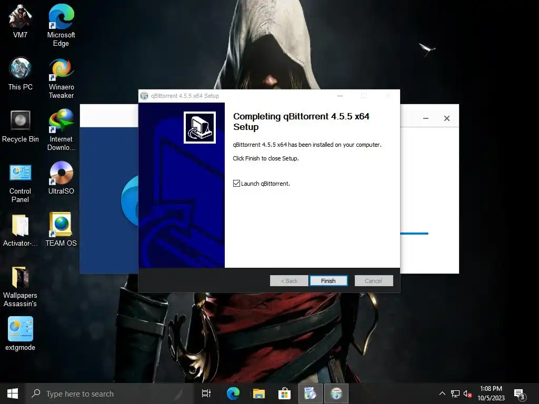Click the installer computer graphic icon

click(x=199, y=127)
